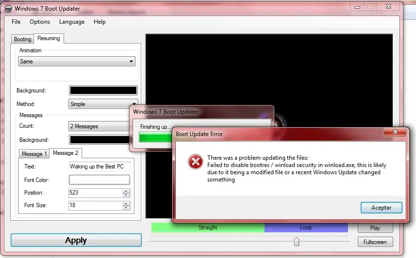416x258 pixels.
Task: Open the File menu
Action: [16, 22]
